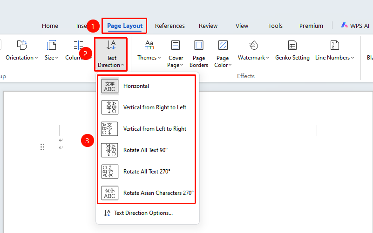Select 'Vertical from Left to Right' label
373x233 pixels.
155,129
